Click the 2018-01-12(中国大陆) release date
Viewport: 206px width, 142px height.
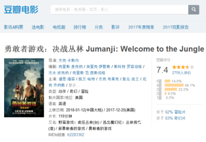pyautogui.click(x=84, y=110)
